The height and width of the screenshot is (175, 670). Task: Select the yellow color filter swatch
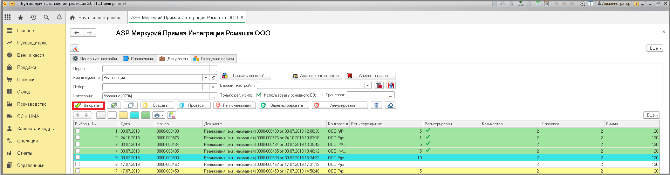123,115
